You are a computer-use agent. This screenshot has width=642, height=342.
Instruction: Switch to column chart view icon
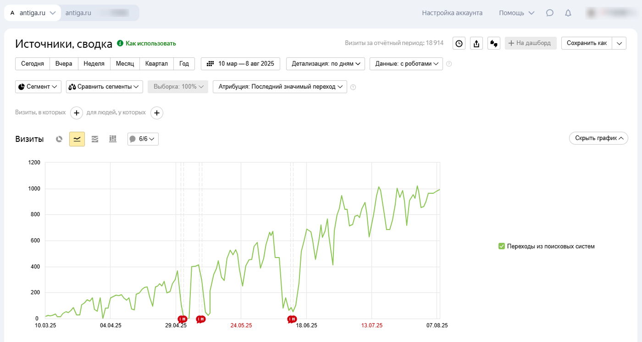(113, 139)
